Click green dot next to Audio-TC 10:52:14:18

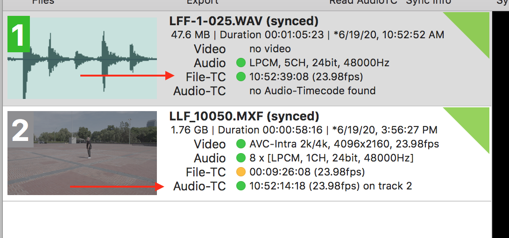pyautogui.click(x=240, y=186)
